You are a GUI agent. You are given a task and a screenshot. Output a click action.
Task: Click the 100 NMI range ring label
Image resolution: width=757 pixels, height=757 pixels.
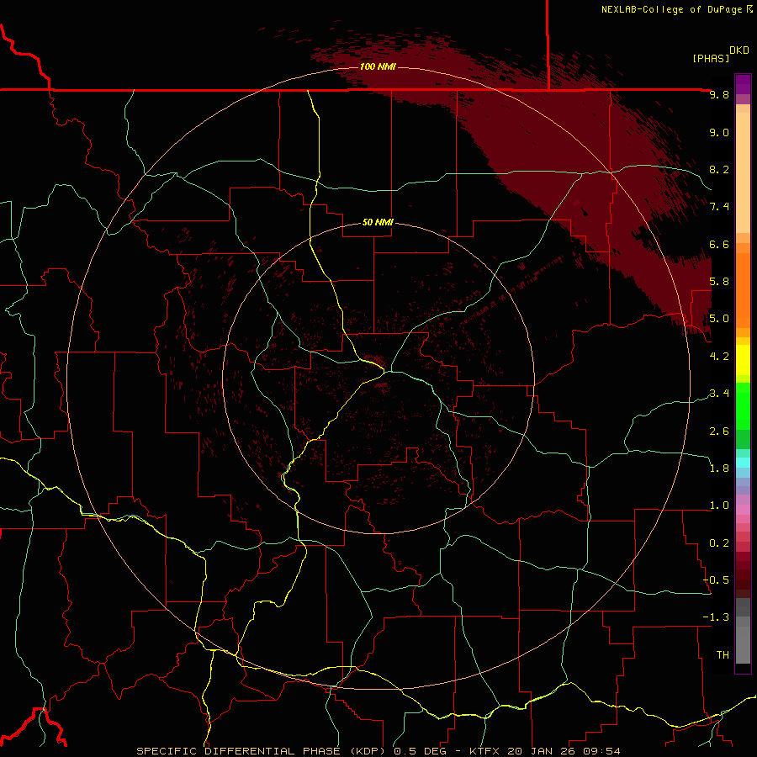pyautogui.click(x=378, y=66)
